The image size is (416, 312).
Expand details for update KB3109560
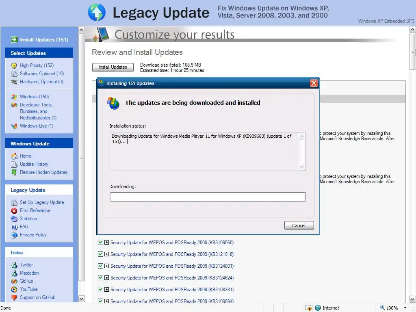[106, 242]
